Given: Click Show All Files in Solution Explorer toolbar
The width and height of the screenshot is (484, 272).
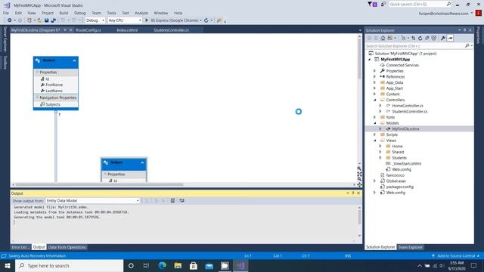Looking at the screenshot, I should point(433,39).
